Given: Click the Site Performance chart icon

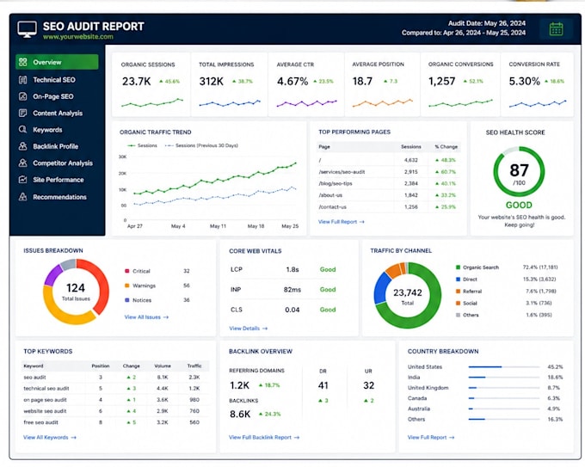Looking at the screenshot, I should 22,180.
